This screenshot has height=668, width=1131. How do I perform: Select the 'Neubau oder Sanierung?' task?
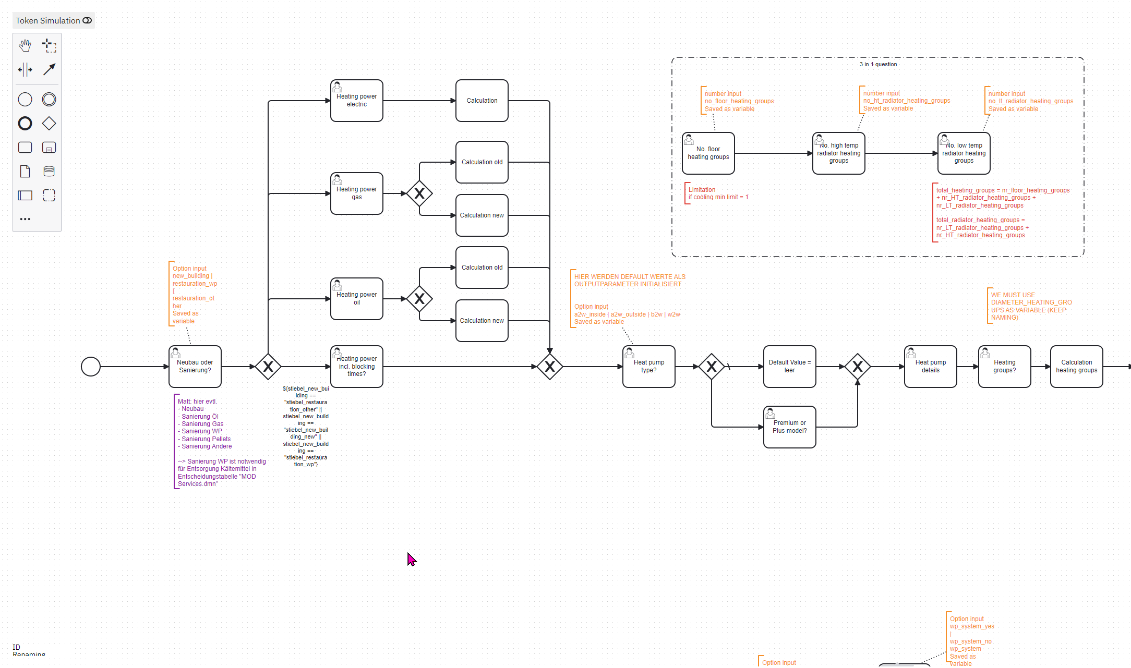tap(195, 367)
